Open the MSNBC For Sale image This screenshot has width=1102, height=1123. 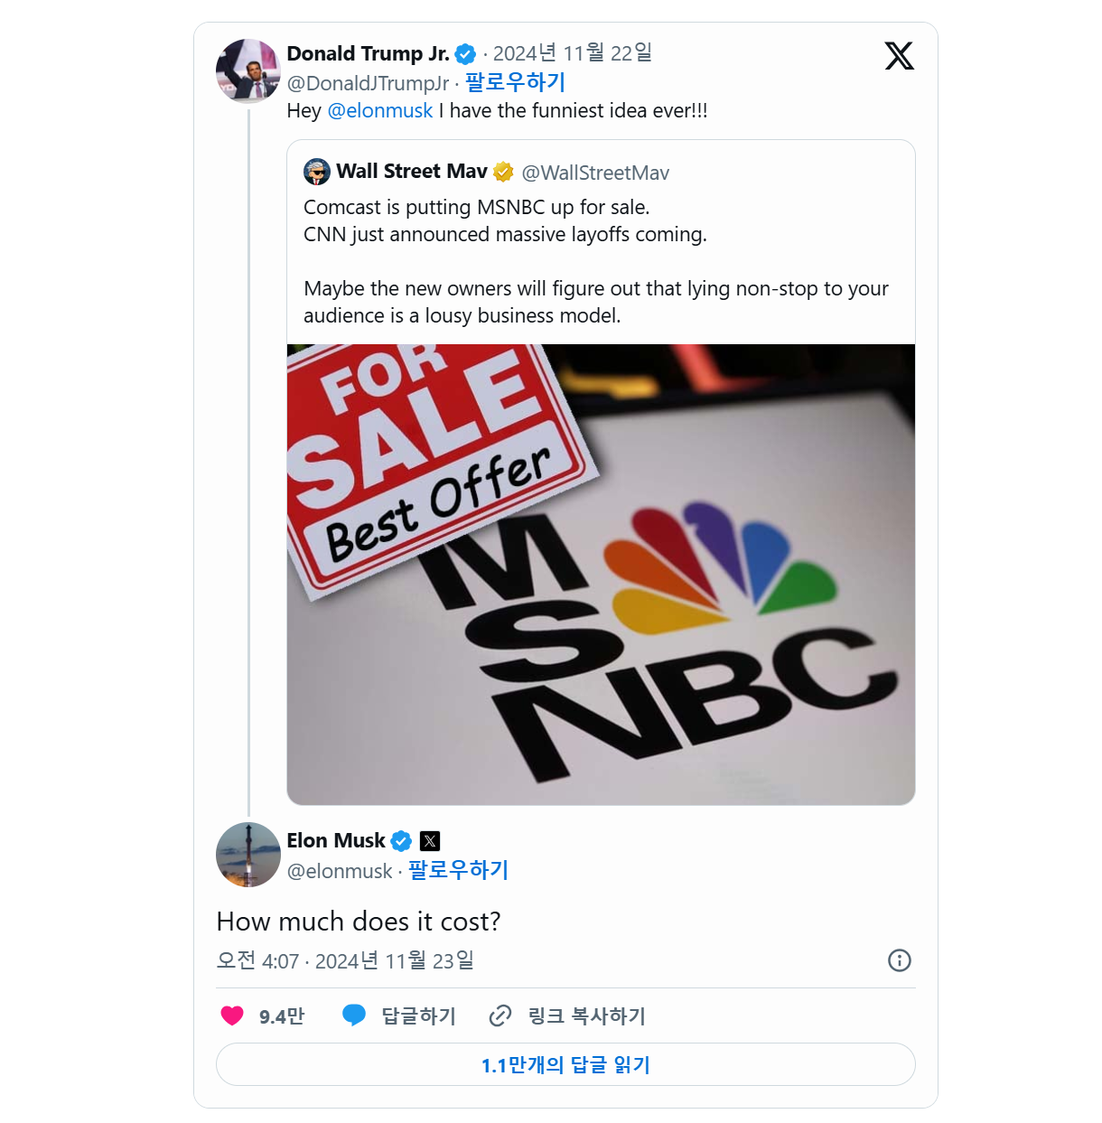pyautogui.click(x=601, y=574)
